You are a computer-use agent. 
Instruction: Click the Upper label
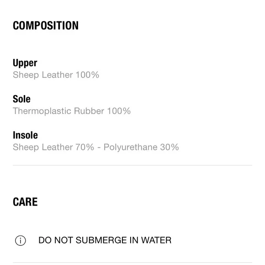tap(25, 63)
